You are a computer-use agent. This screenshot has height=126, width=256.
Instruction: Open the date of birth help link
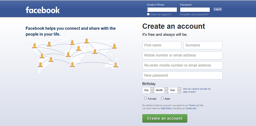tap(197, 90)
